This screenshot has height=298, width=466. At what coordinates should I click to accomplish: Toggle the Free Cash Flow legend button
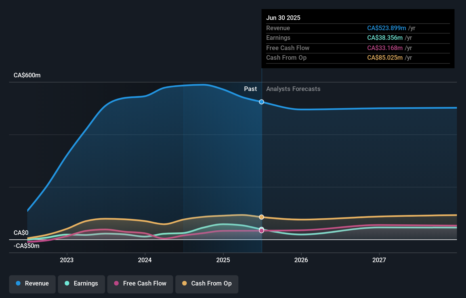click(140, 284)
